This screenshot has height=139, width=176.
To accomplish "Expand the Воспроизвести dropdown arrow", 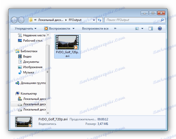I will pos(73,29).
